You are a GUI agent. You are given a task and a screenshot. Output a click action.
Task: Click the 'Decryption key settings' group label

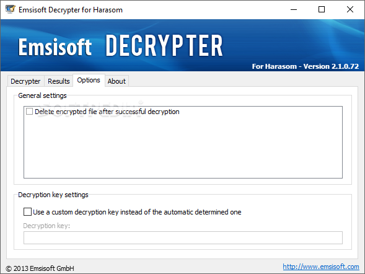53,195
